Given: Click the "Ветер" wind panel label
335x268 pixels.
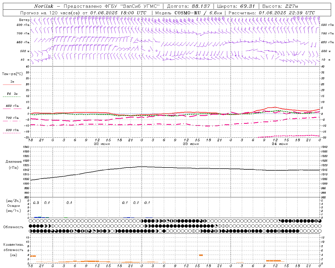Looking at the screenshot, I should point(24,20).
